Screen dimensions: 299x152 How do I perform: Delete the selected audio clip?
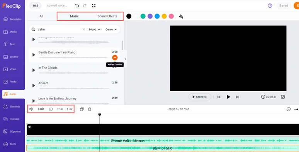(x=90, y=109)
